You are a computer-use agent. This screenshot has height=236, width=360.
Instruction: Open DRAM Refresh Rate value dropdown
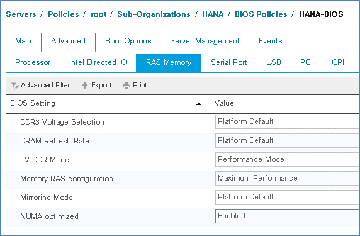[x=288, y=140]
